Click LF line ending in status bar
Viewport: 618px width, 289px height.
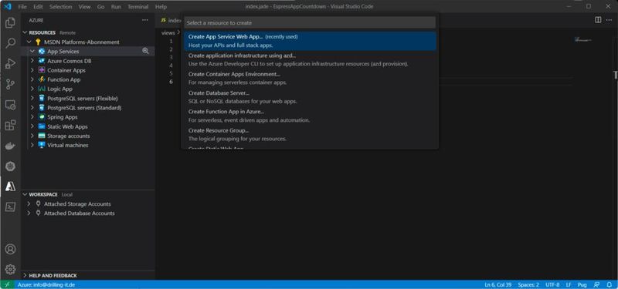(569, 284)
